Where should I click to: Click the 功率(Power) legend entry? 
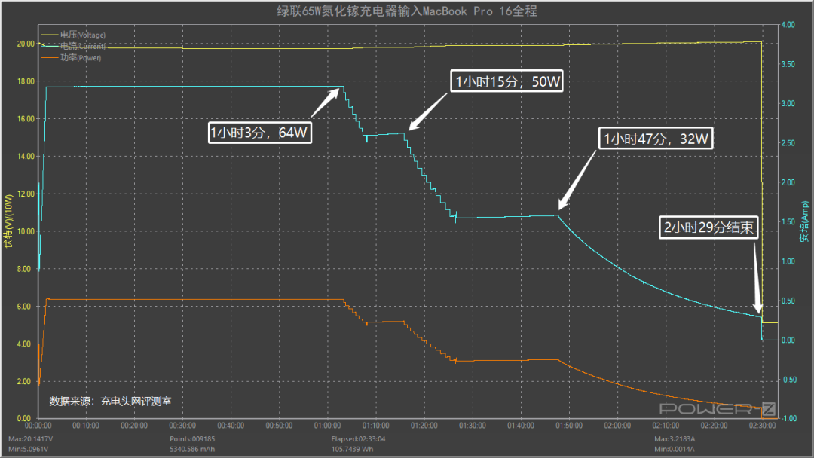71,57
